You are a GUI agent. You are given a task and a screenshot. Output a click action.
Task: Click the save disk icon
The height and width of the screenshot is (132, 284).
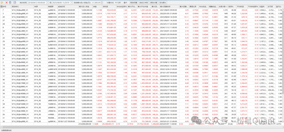tap(15, 2)
